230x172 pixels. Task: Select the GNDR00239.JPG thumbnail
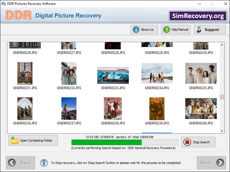[x=157, y=109]
